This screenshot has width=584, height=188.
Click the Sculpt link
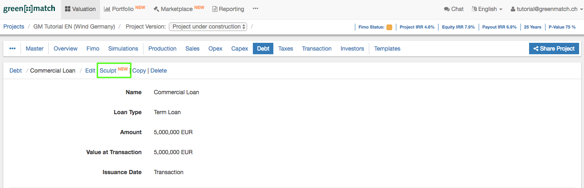[x=108, y=71]
